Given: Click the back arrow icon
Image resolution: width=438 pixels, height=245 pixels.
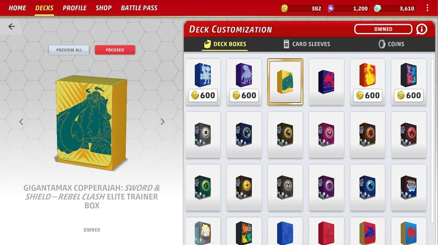Looking at the screenshot, I should (x=12, y=27).
